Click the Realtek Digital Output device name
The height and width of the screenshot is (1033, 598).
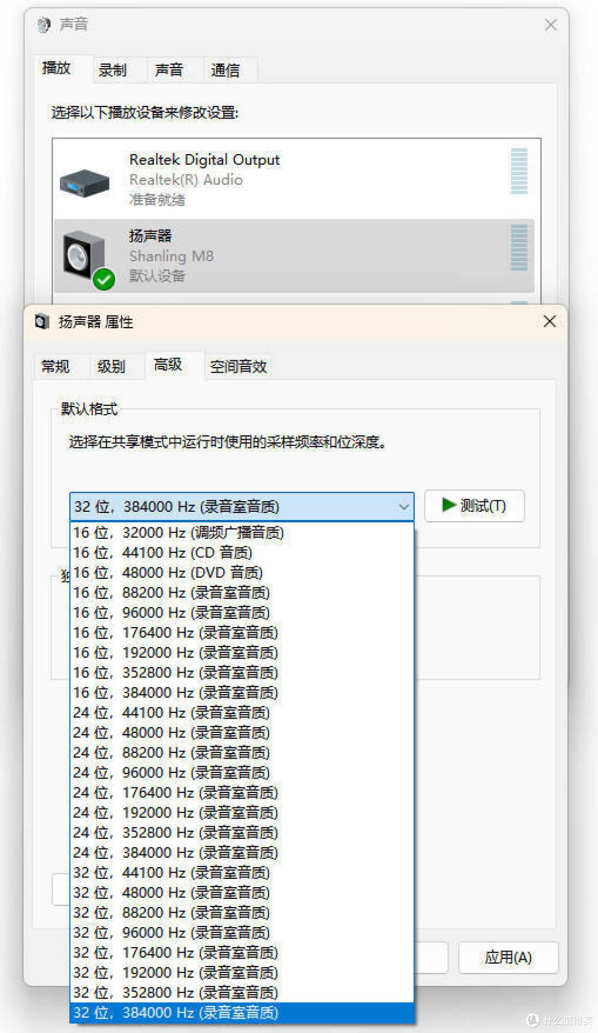point(204,160)
